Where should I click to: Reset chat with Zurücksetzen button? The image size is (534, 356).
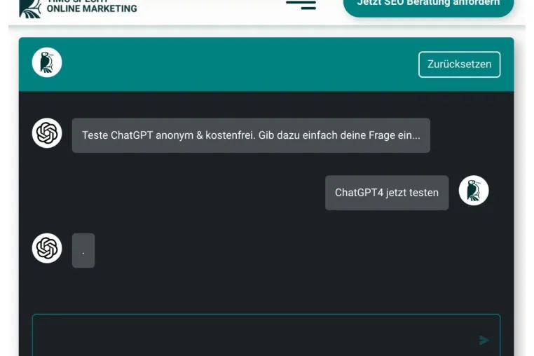[460, 64]
